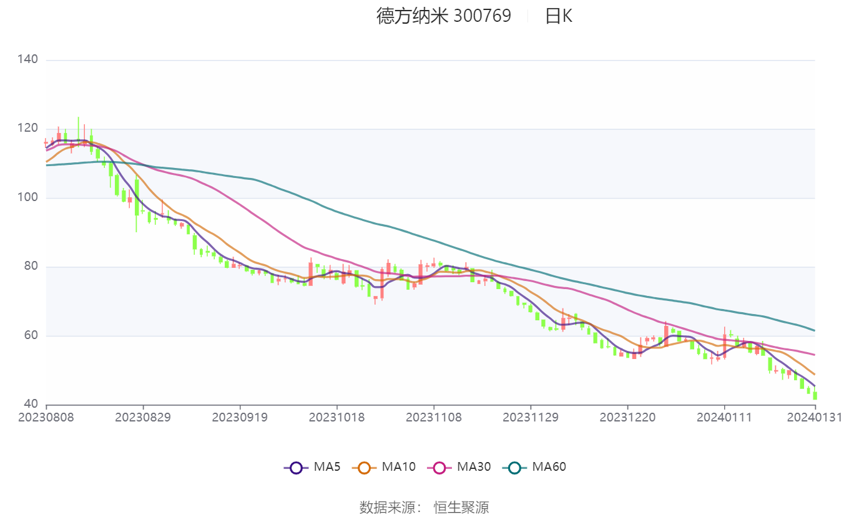Click the teal MA60 line's right end near 62

[x=813, y=330]
